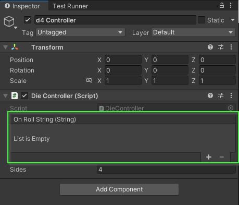
Task: Open the Layer dropdown showing Default
Action: click(193, 32)
